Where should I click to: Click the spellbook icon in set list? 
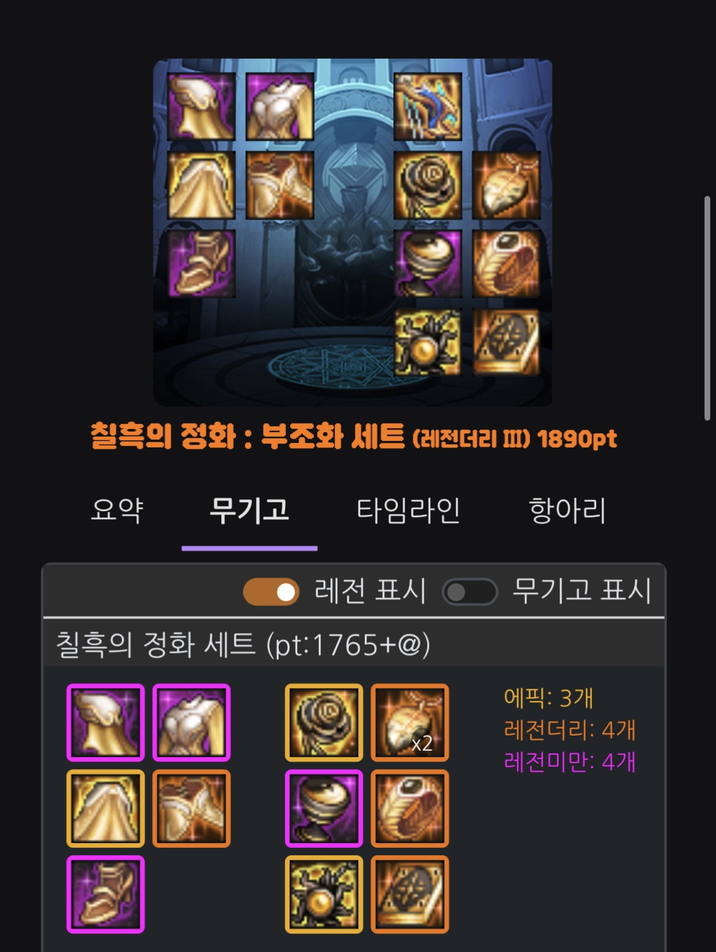point(410,894)
